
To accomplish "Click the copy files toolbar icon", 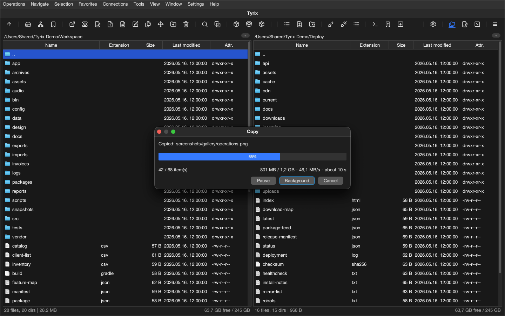I will [x=148, y=24].
